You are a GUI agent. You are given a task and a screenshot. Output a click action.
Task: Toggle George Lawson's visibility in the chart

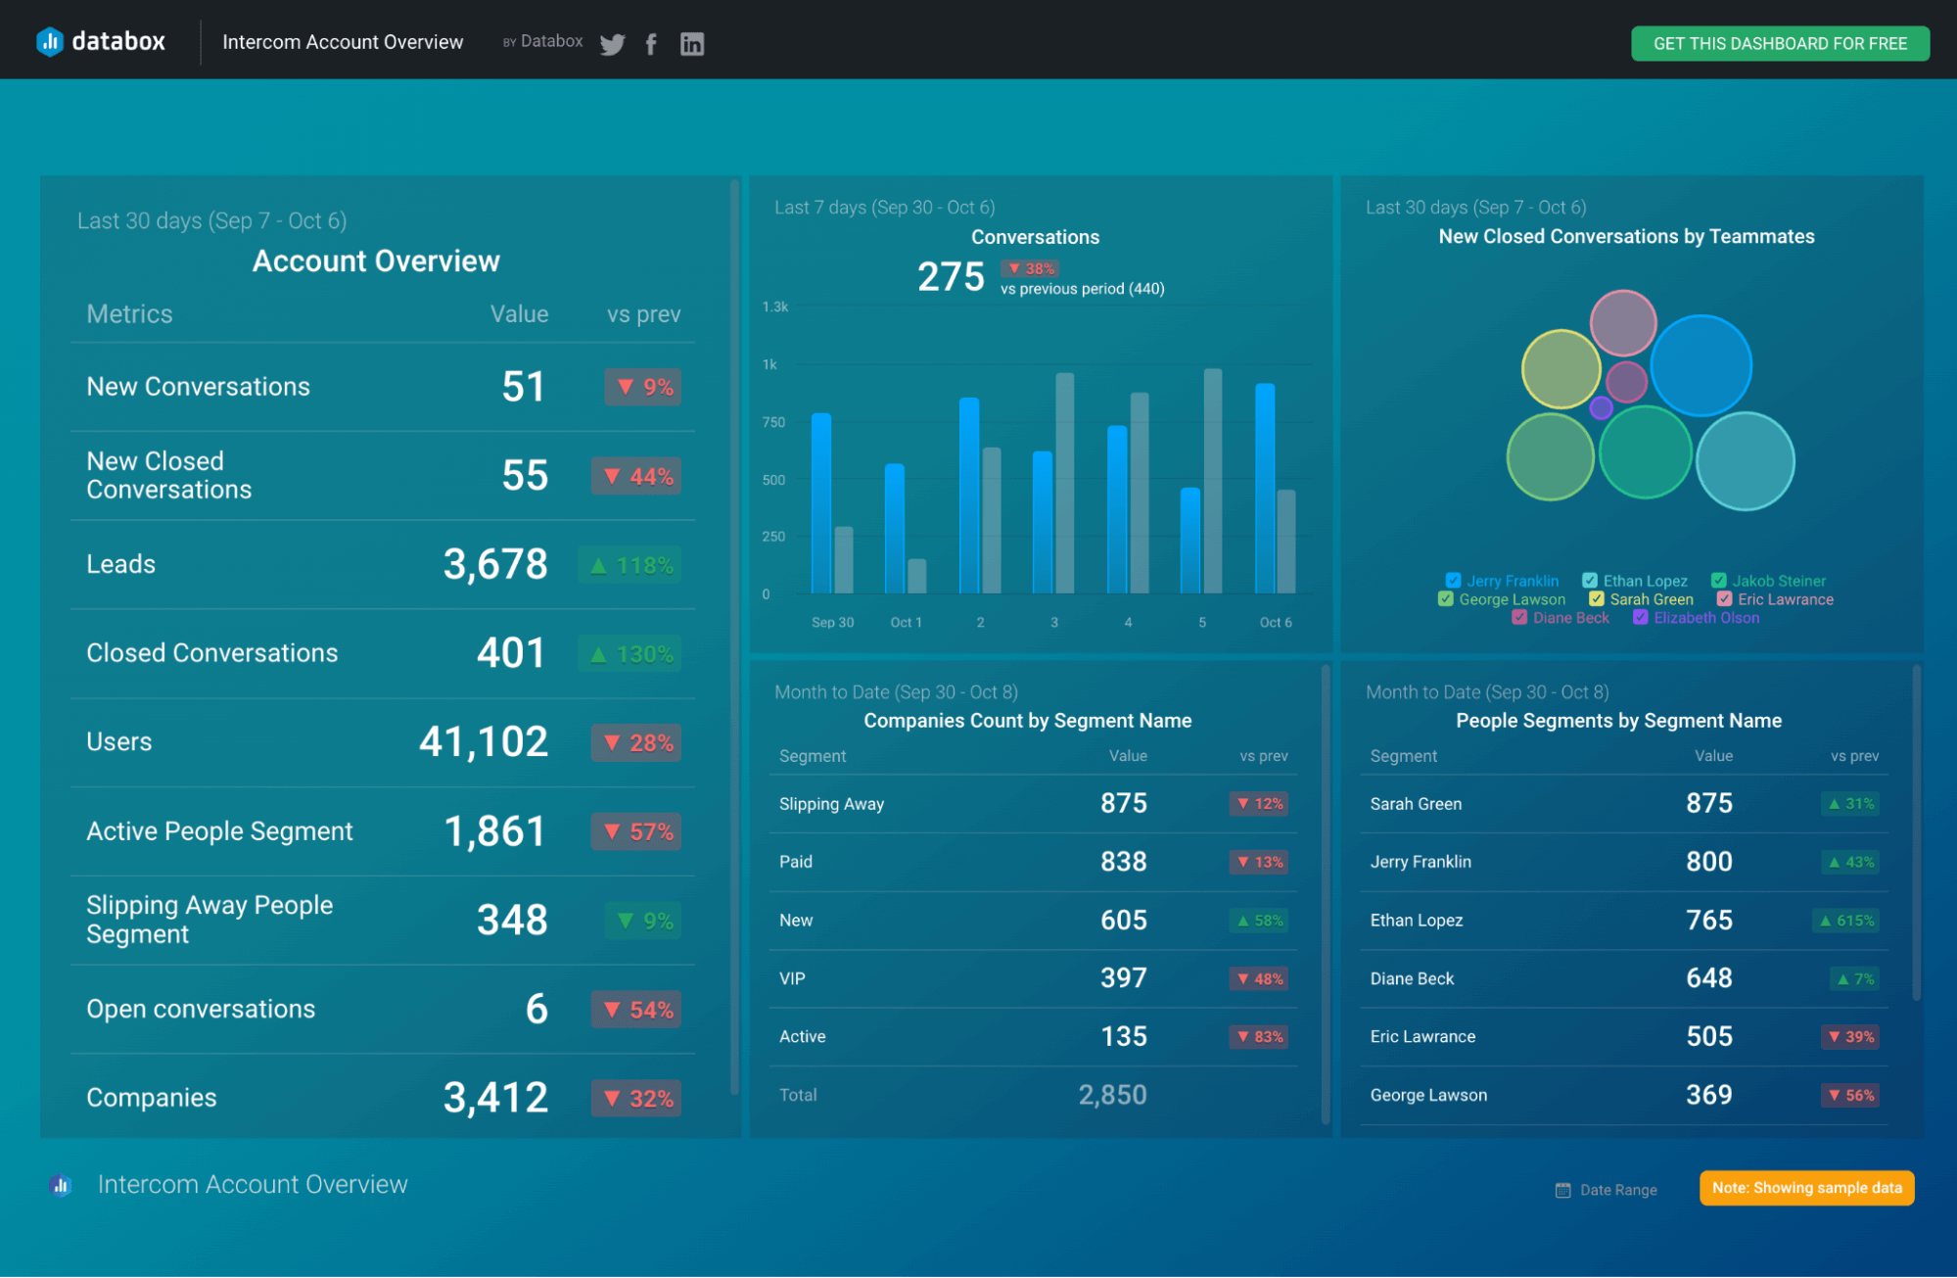point(1446,598)
